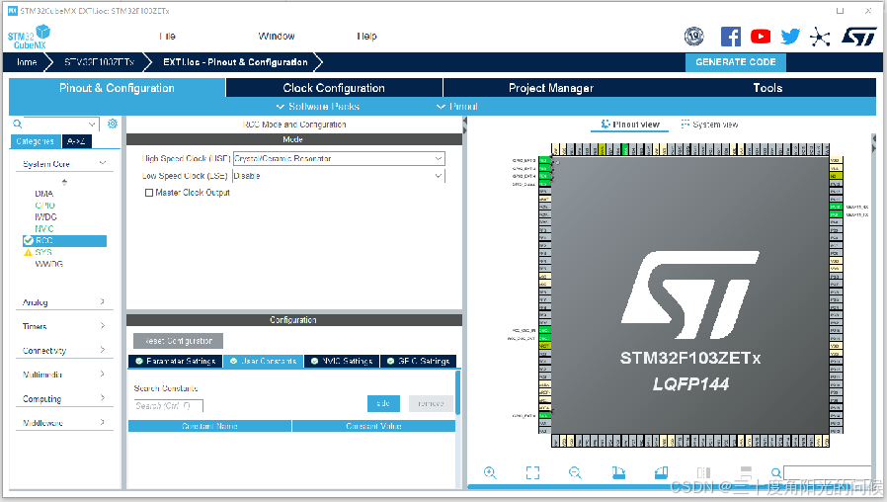This screenshot has height=502, width=887.
Task: Click the sort arrow above DMA
Action: pos(64,182)
